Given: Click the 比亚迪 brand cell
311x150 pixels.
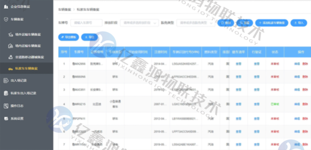Looking at the screenshot, I should click(x=97, y=104).
